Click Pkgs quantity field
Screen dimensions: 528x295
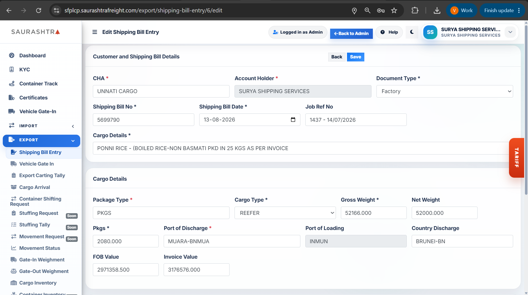(126, 241)
